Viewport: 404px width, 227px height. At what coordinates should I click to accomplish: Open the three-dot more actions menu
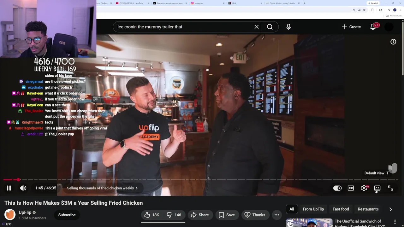coord(277,215)
